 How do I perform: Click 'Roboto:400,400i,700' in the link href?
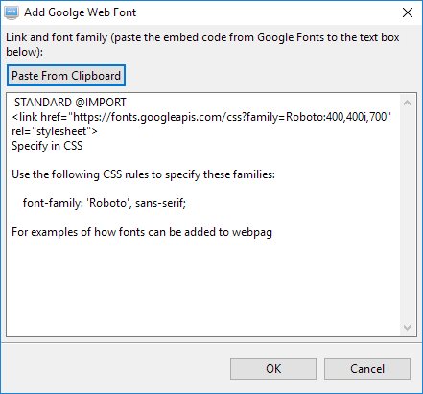click(338, 117)
